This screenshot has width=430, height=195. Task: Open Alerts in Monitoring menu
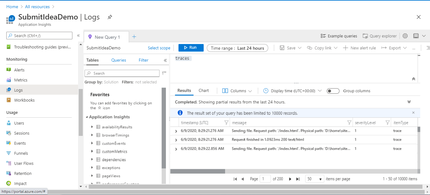19,70
